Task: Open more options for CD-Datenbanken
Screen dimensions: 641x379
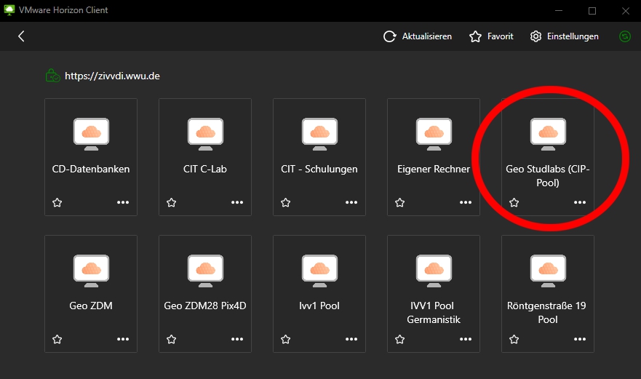Action: (x=123, y=202)
